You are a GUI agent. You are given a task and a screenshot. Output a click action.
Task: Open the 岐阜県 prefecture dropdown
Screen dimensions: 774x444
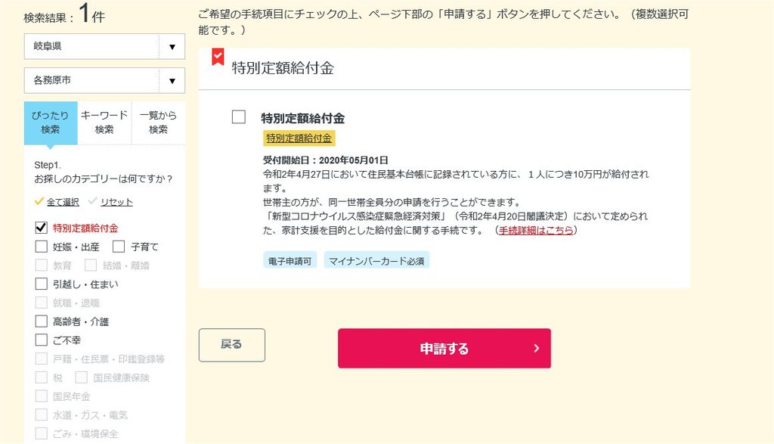pos(104,46)
